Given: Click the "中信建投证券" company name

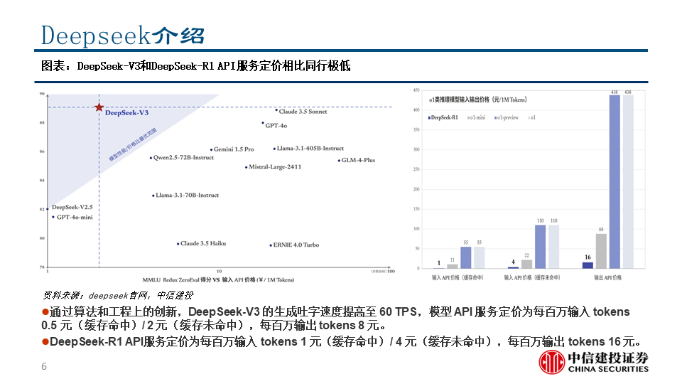Looking at the screenshot, I should click(x=608, y=358).
